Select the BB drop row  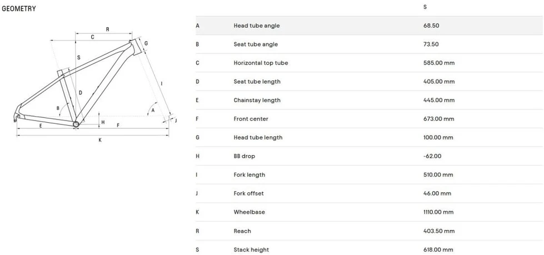coord(370,156)
